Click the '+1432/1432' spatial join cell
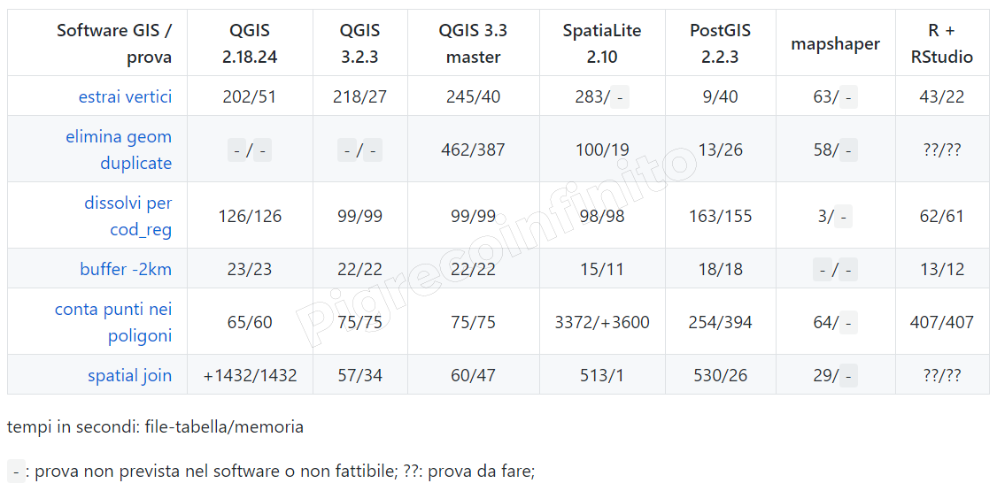This screenshot has width=997, height=491. 250,375
